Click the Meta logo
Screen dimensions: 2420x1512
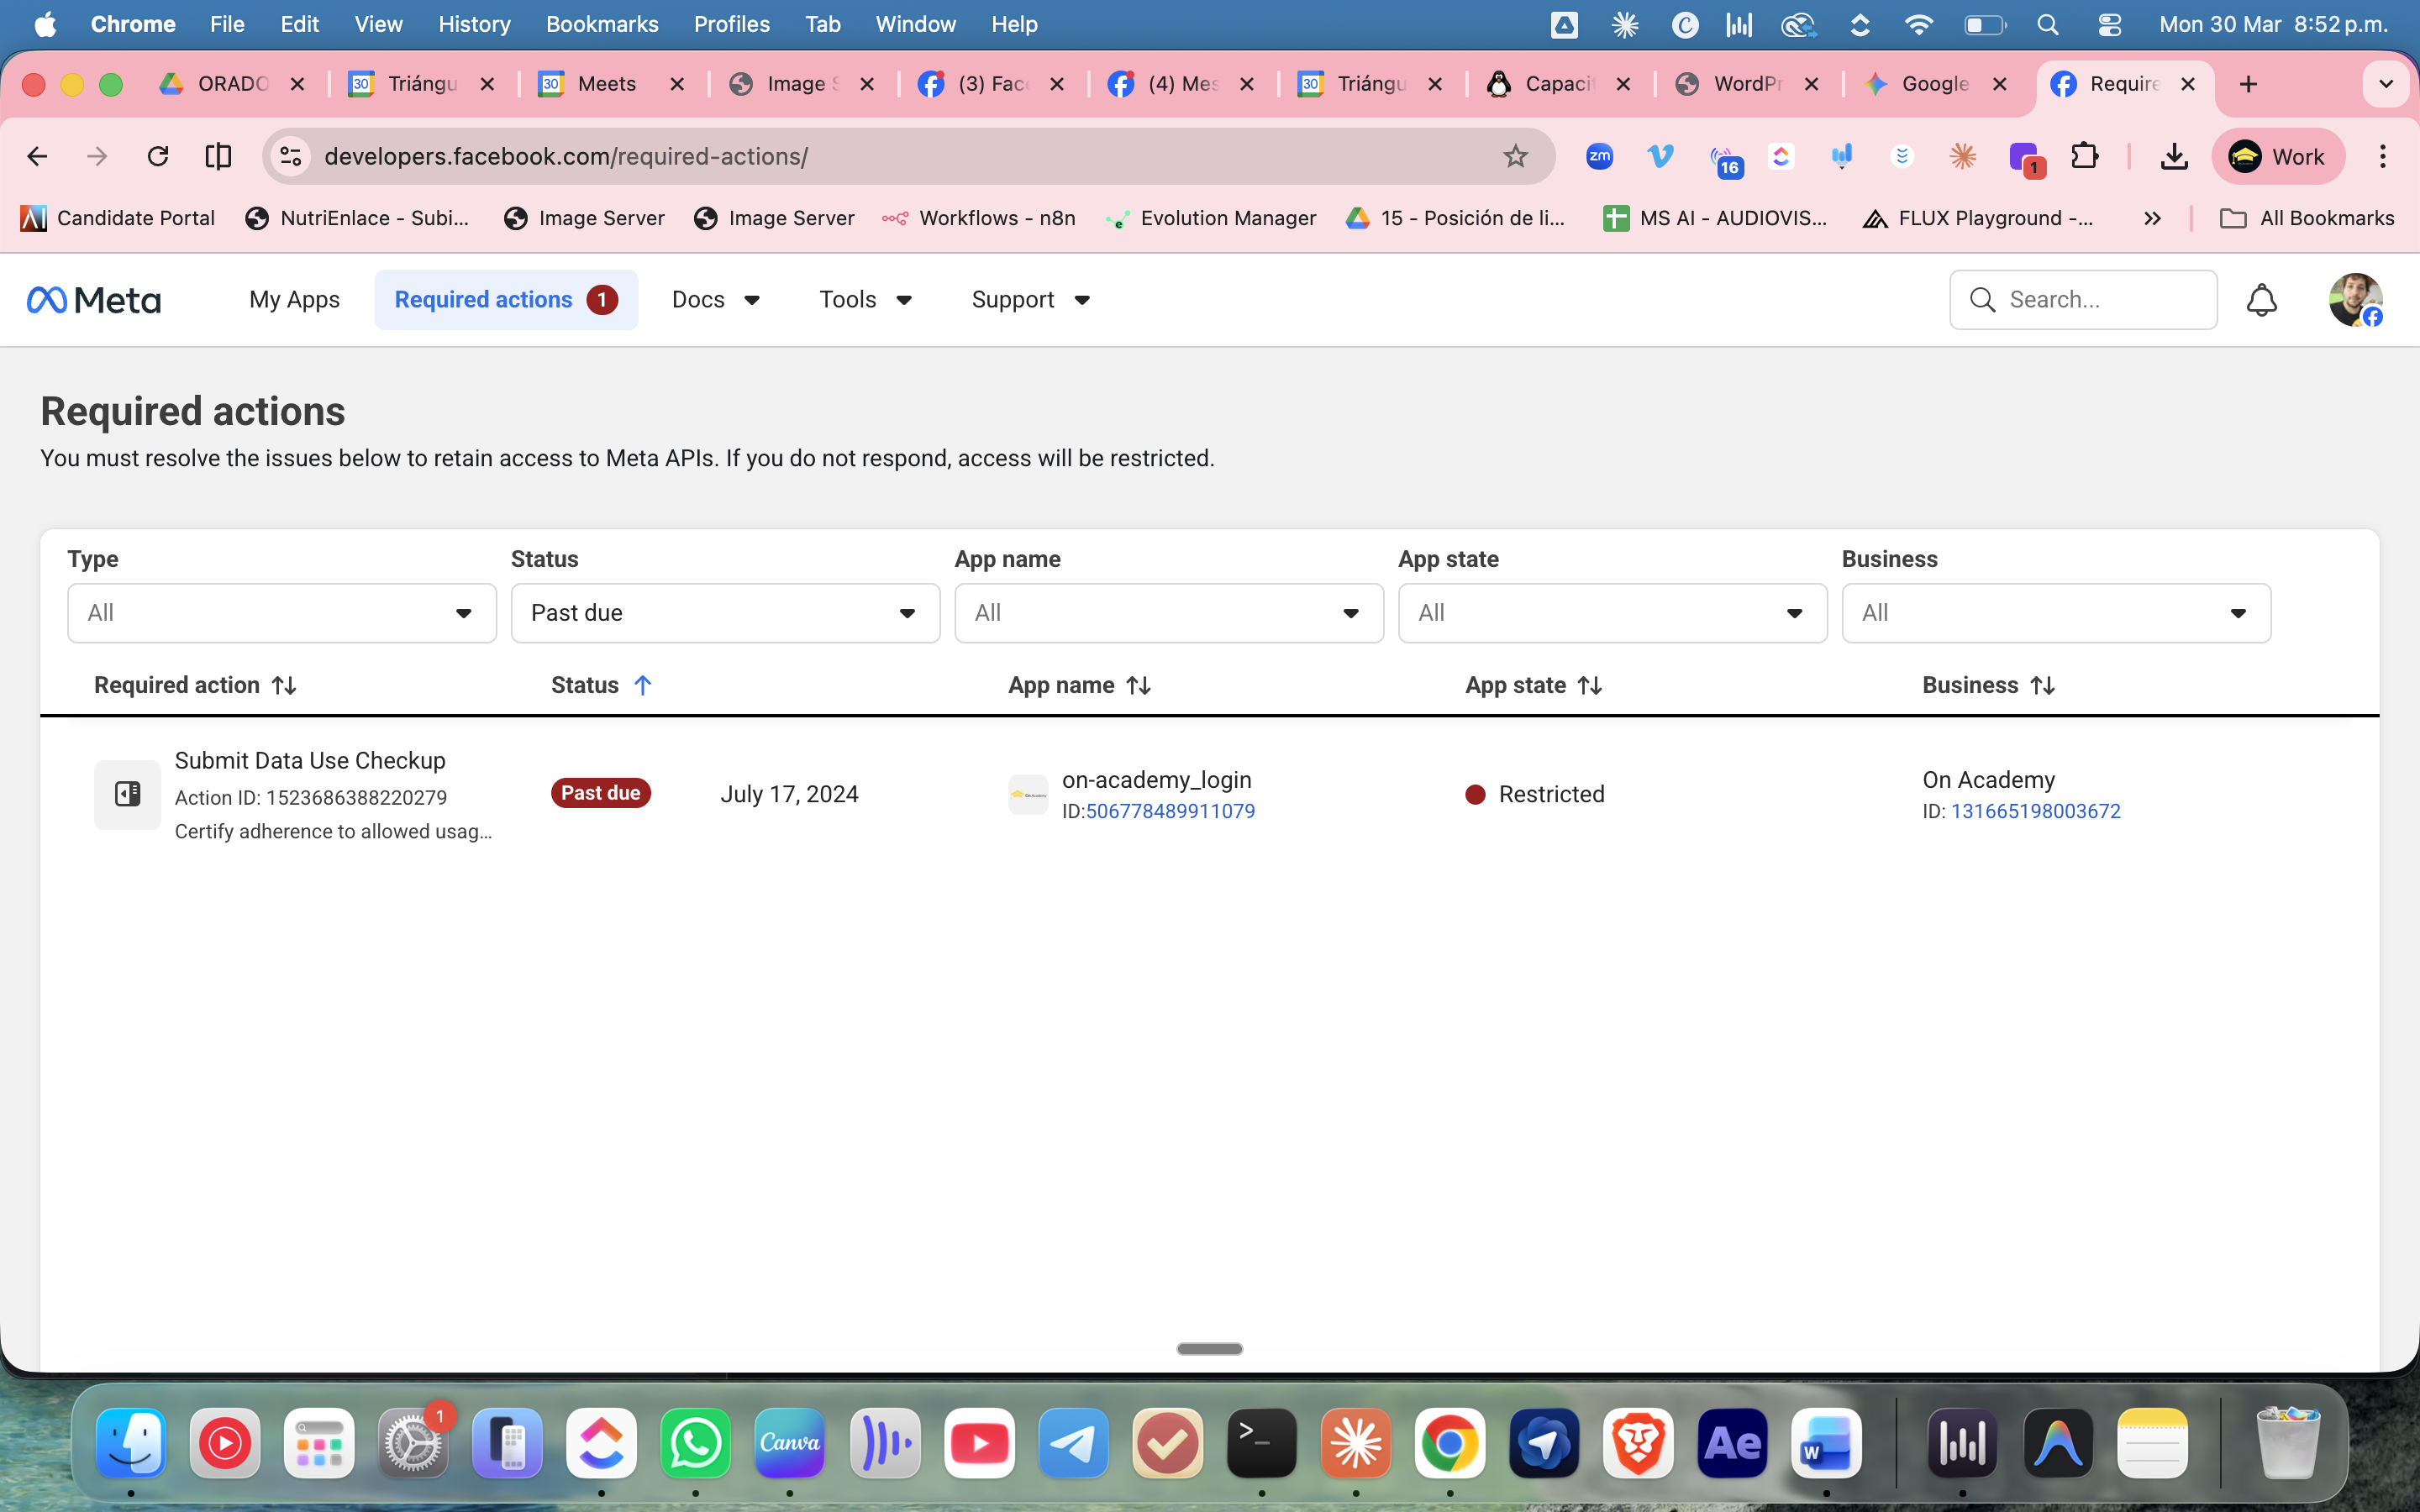(94, 300)
